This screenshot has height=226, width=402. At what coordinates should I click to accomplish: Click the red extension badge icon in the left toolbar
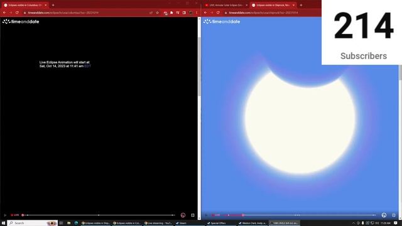tap(165, 13)
